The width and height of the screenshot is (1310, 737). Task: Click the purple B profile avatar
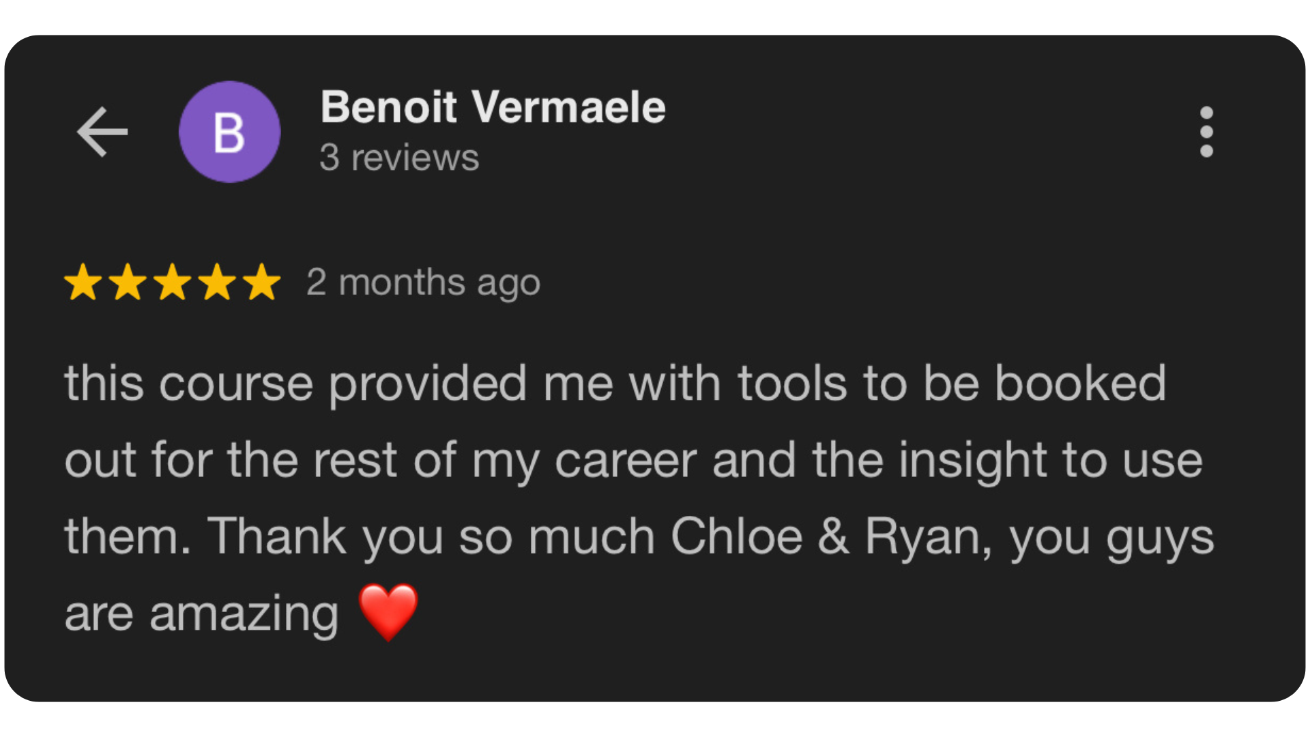229,132
